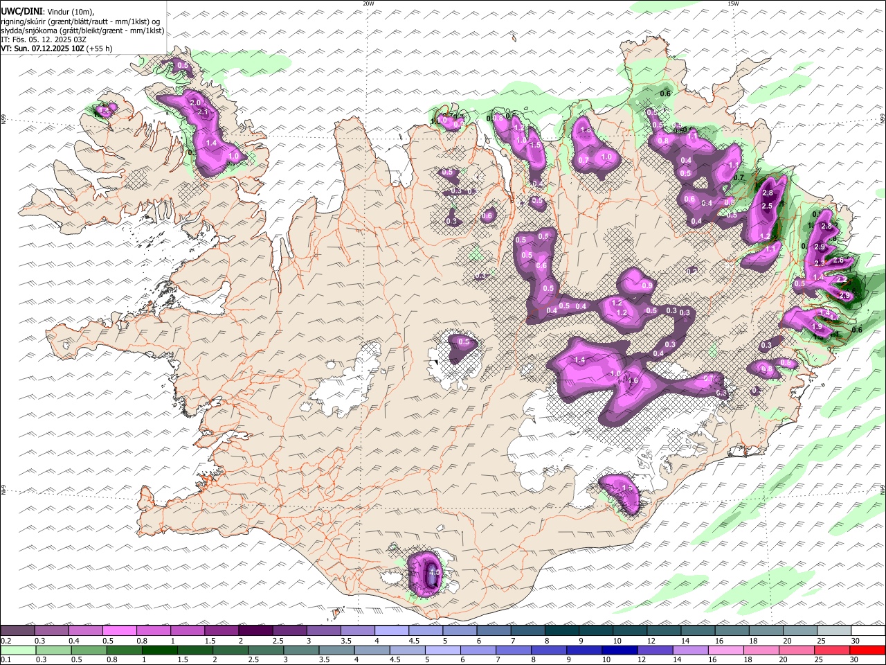Click the 15W longitude label
The image size is (886, 665).
pos(733,3)
